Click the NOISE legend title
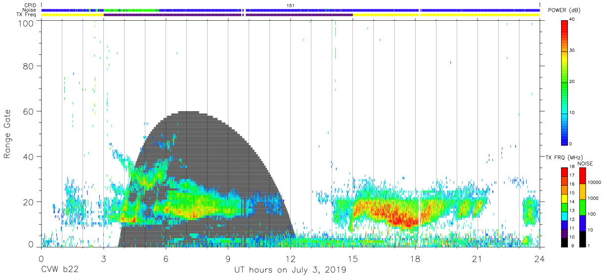The height and width of the screenshot is (280, 607). 585,164
